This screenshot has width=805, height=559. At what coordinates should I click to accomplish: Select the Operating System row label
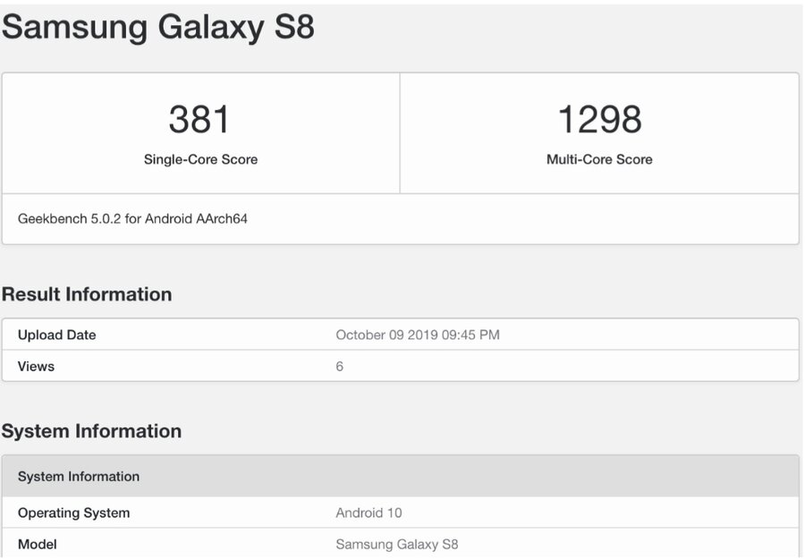[x=73, y=512]
